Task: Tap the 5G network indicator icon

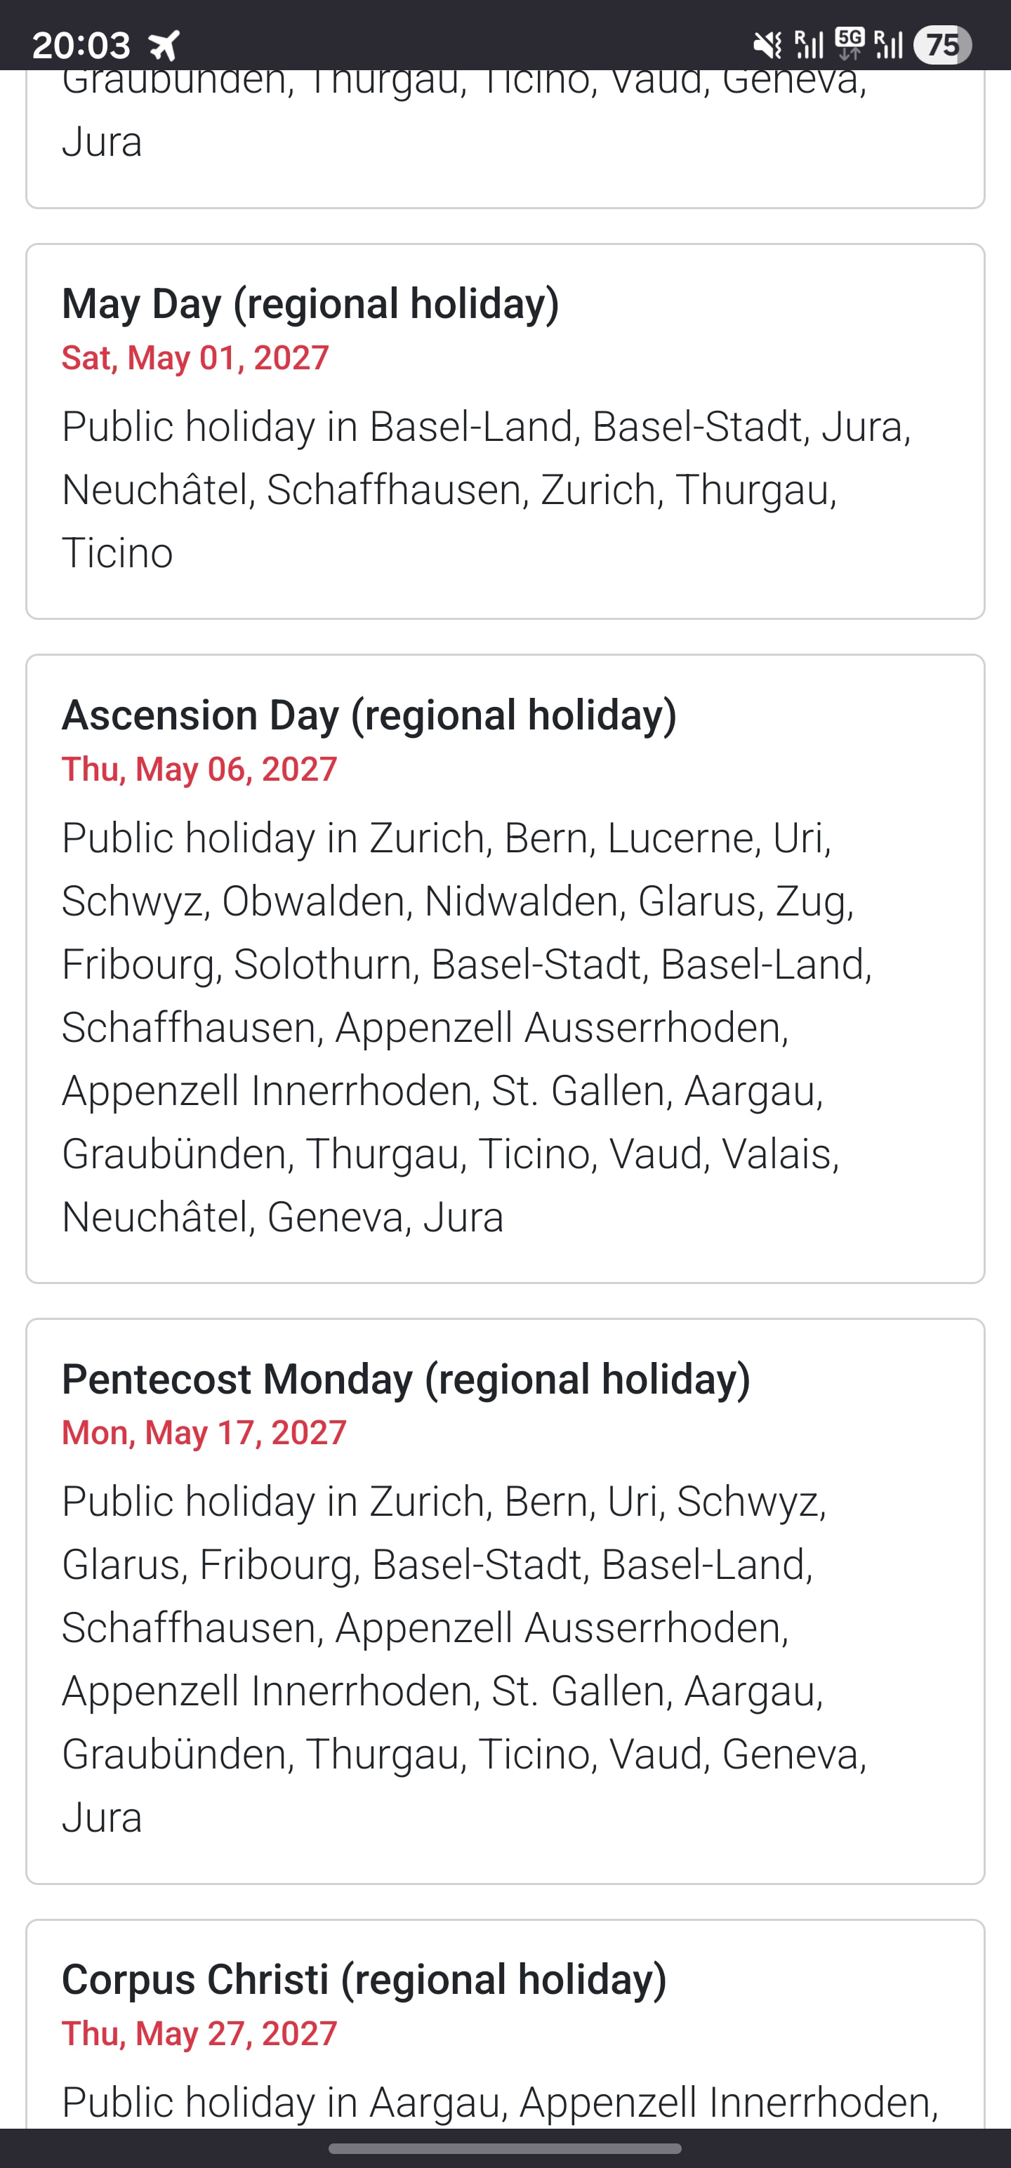Action: click(850, 44)
